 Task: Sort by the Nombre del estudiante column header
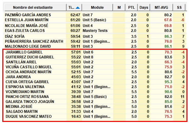35,7
